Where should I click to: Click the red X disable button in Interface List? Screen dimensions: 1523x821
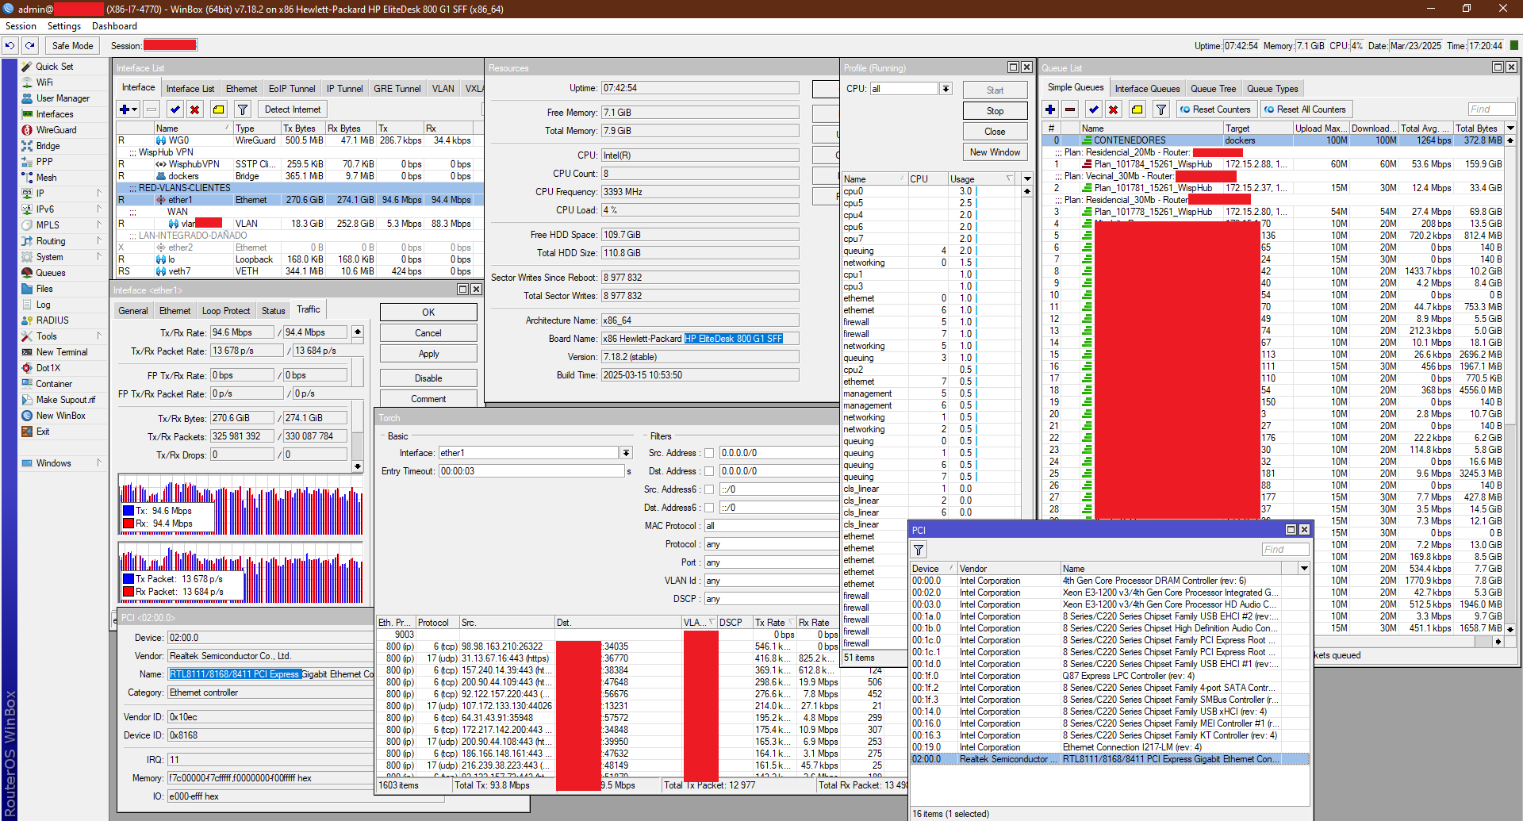[195, 109]
